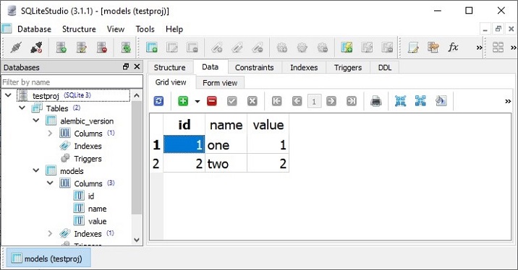Open the SQL editor icon

(x=413, y=48)
